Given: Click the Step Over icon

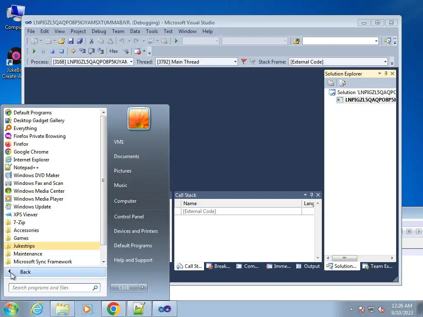Looking at the screenshot, I should coord(91,51).
